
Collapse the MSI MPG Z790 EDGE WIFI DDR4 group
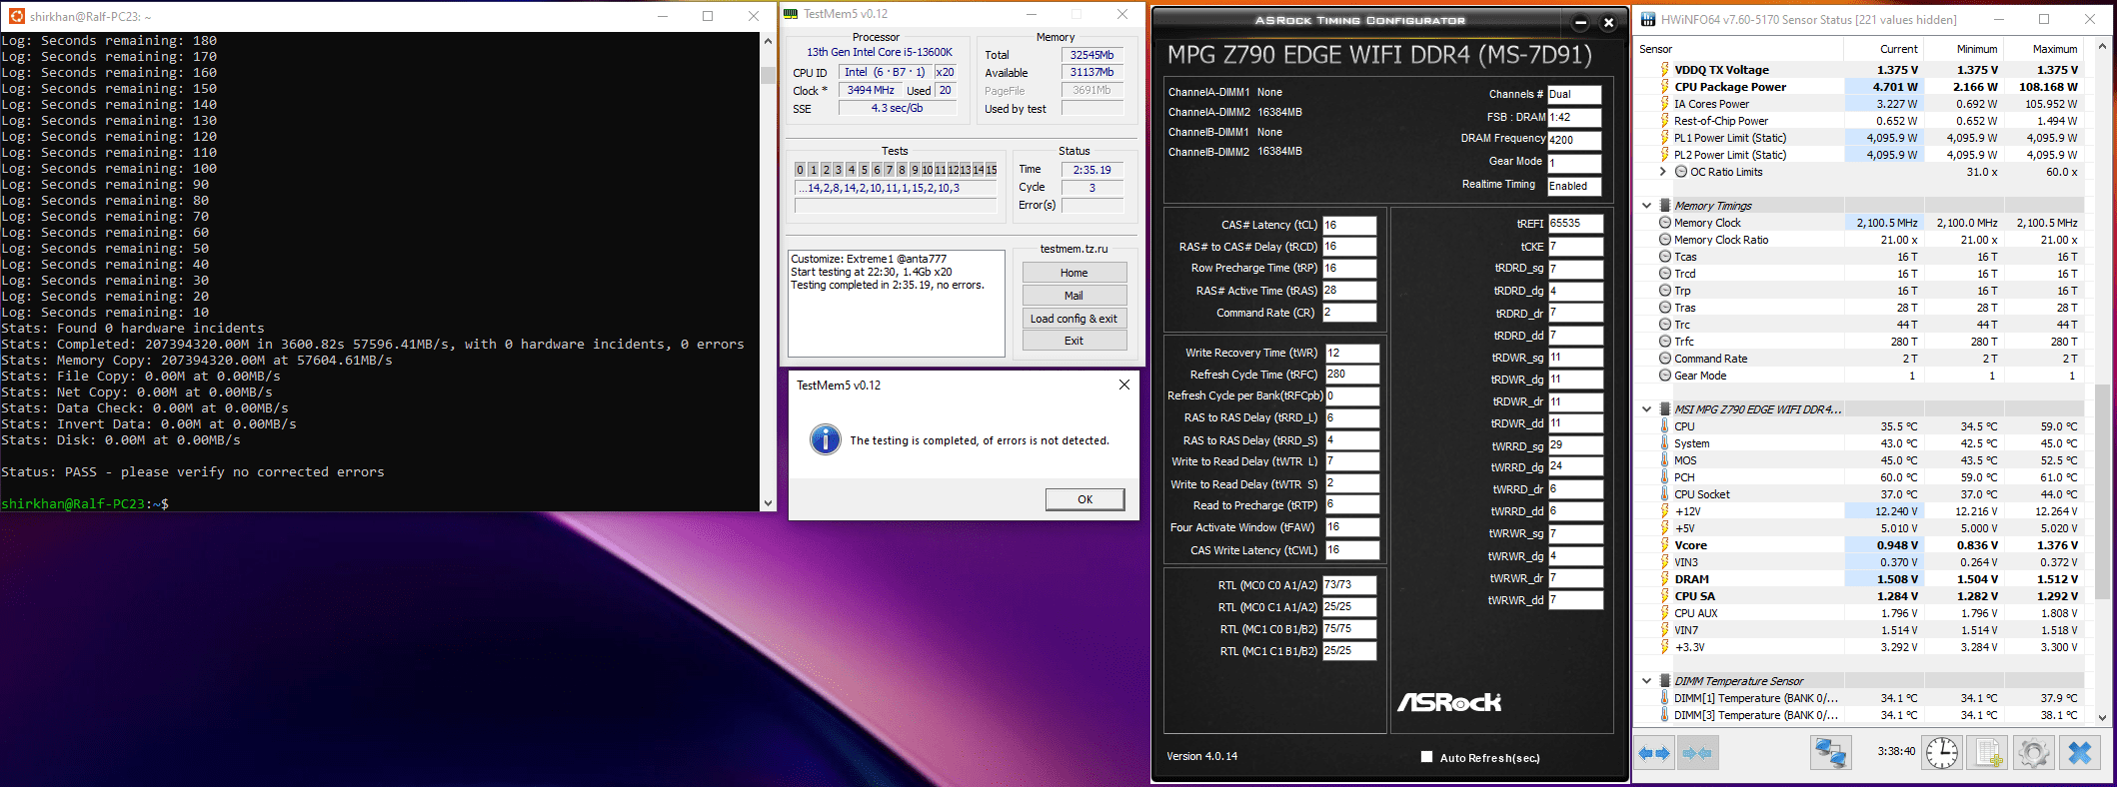pyautogui.click(x=1647, y=409)
